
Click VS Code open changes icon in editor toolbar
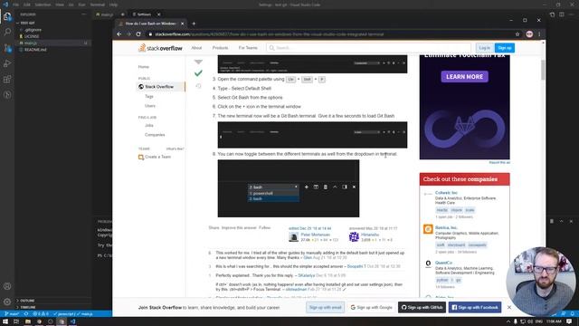tap(552, 14)
